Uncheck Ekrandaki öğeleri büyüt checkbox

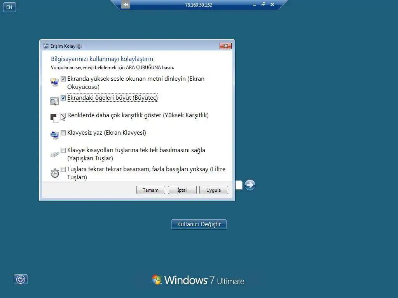click(x=63, y=98)
